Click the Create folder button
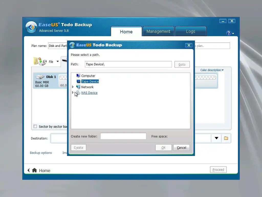This screenshot has height=197, width=262. 79,147
